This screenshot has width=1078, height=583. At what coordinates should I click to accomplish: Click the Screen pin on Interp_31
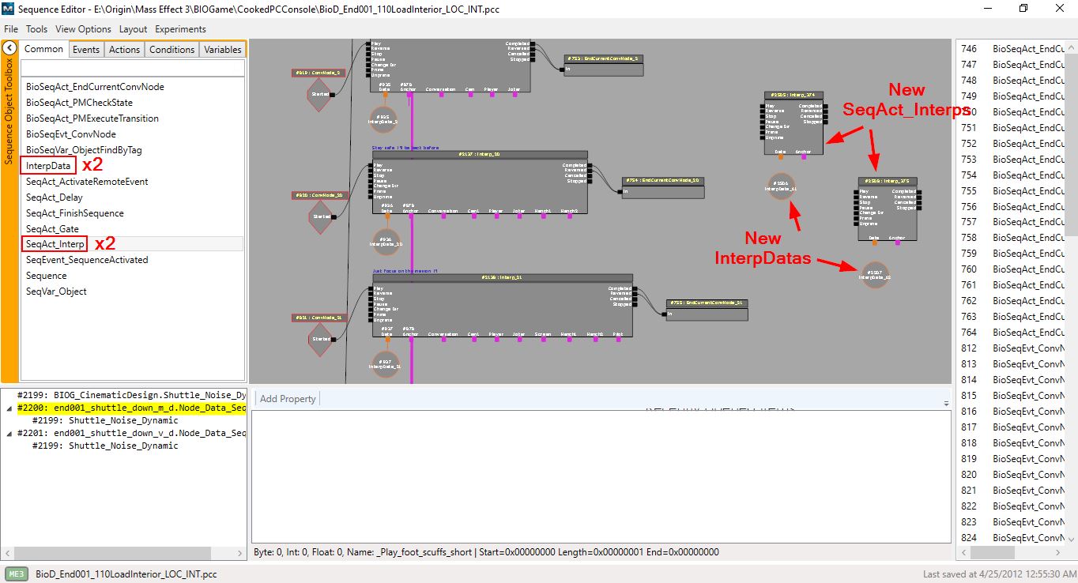point(542,339)
